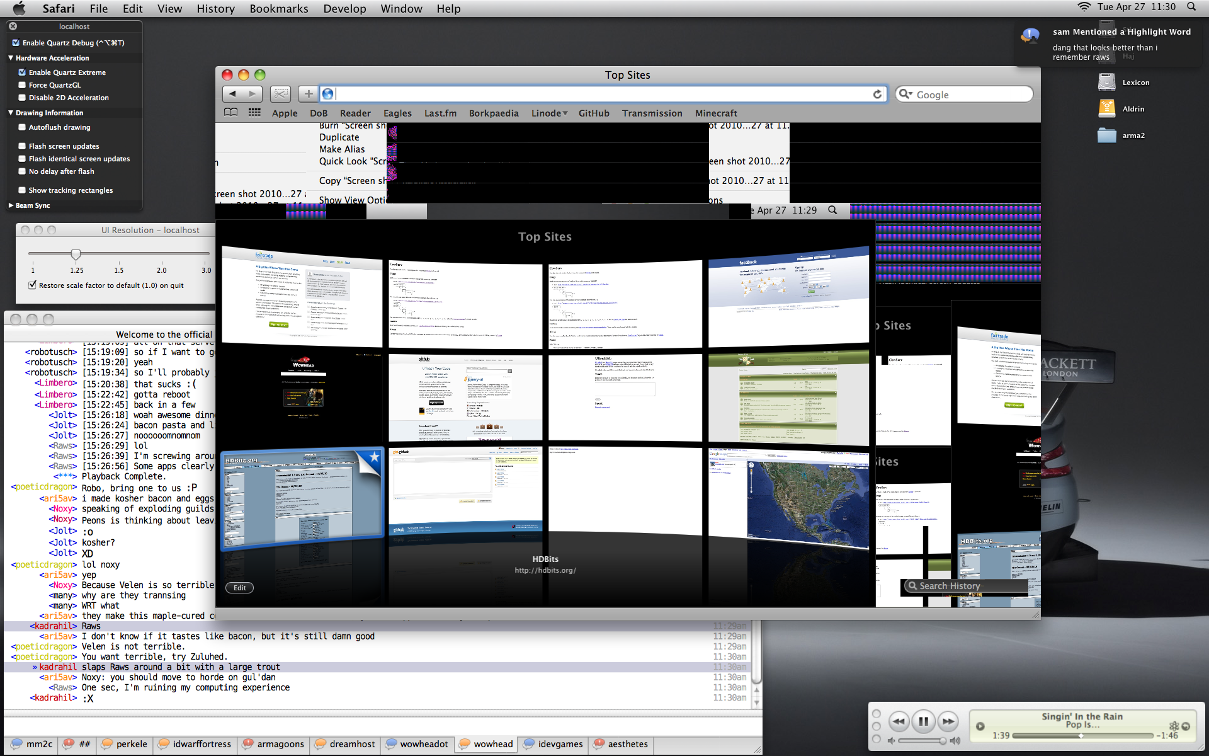The height and width of the screenshot is (756, 1209).
Task: Uncheck Restore scale factor on quit
Action: tap(32, 285)
